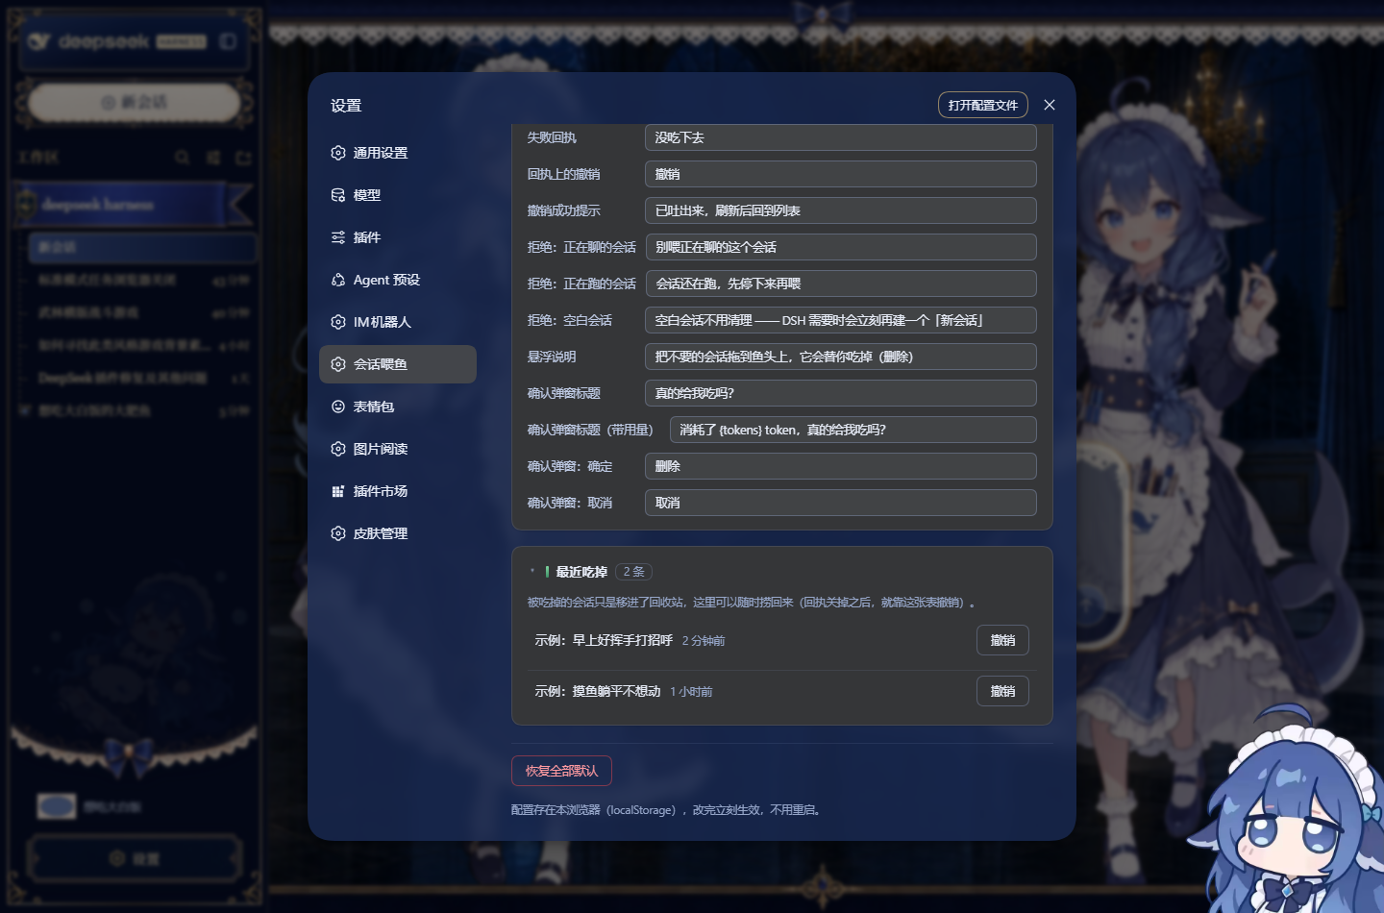Open 设置 from the sidebar bottom button

pyautogui.click(x=135, y=858)
